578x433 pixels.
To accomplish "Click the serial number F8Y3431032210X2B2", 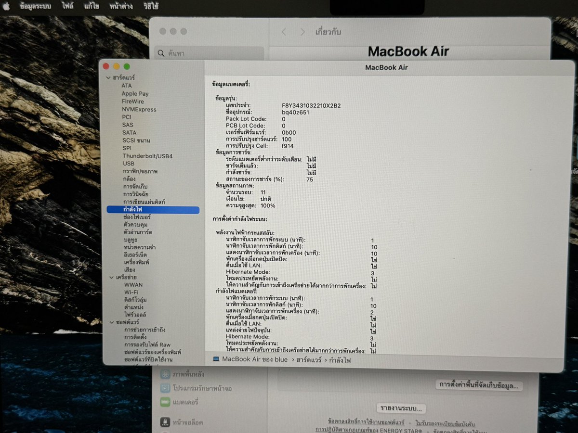I will point(312,105).
